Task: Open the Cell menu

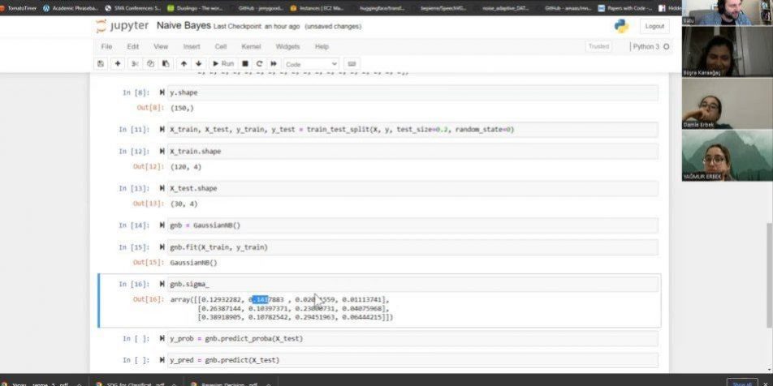Action: 220,46
